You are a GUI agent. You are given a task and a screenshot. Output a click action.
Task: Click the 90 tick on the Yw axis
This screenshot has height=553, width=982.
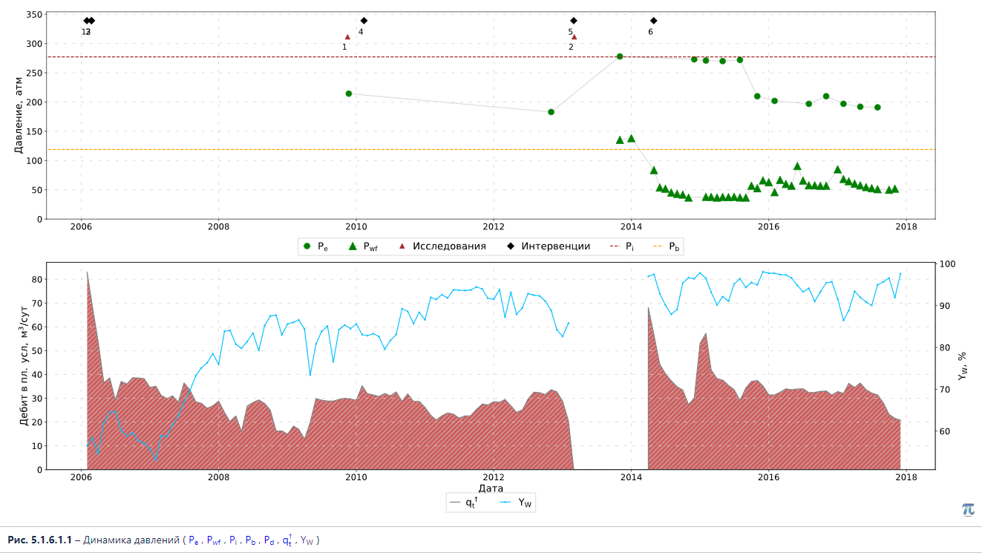click(945, 306)
